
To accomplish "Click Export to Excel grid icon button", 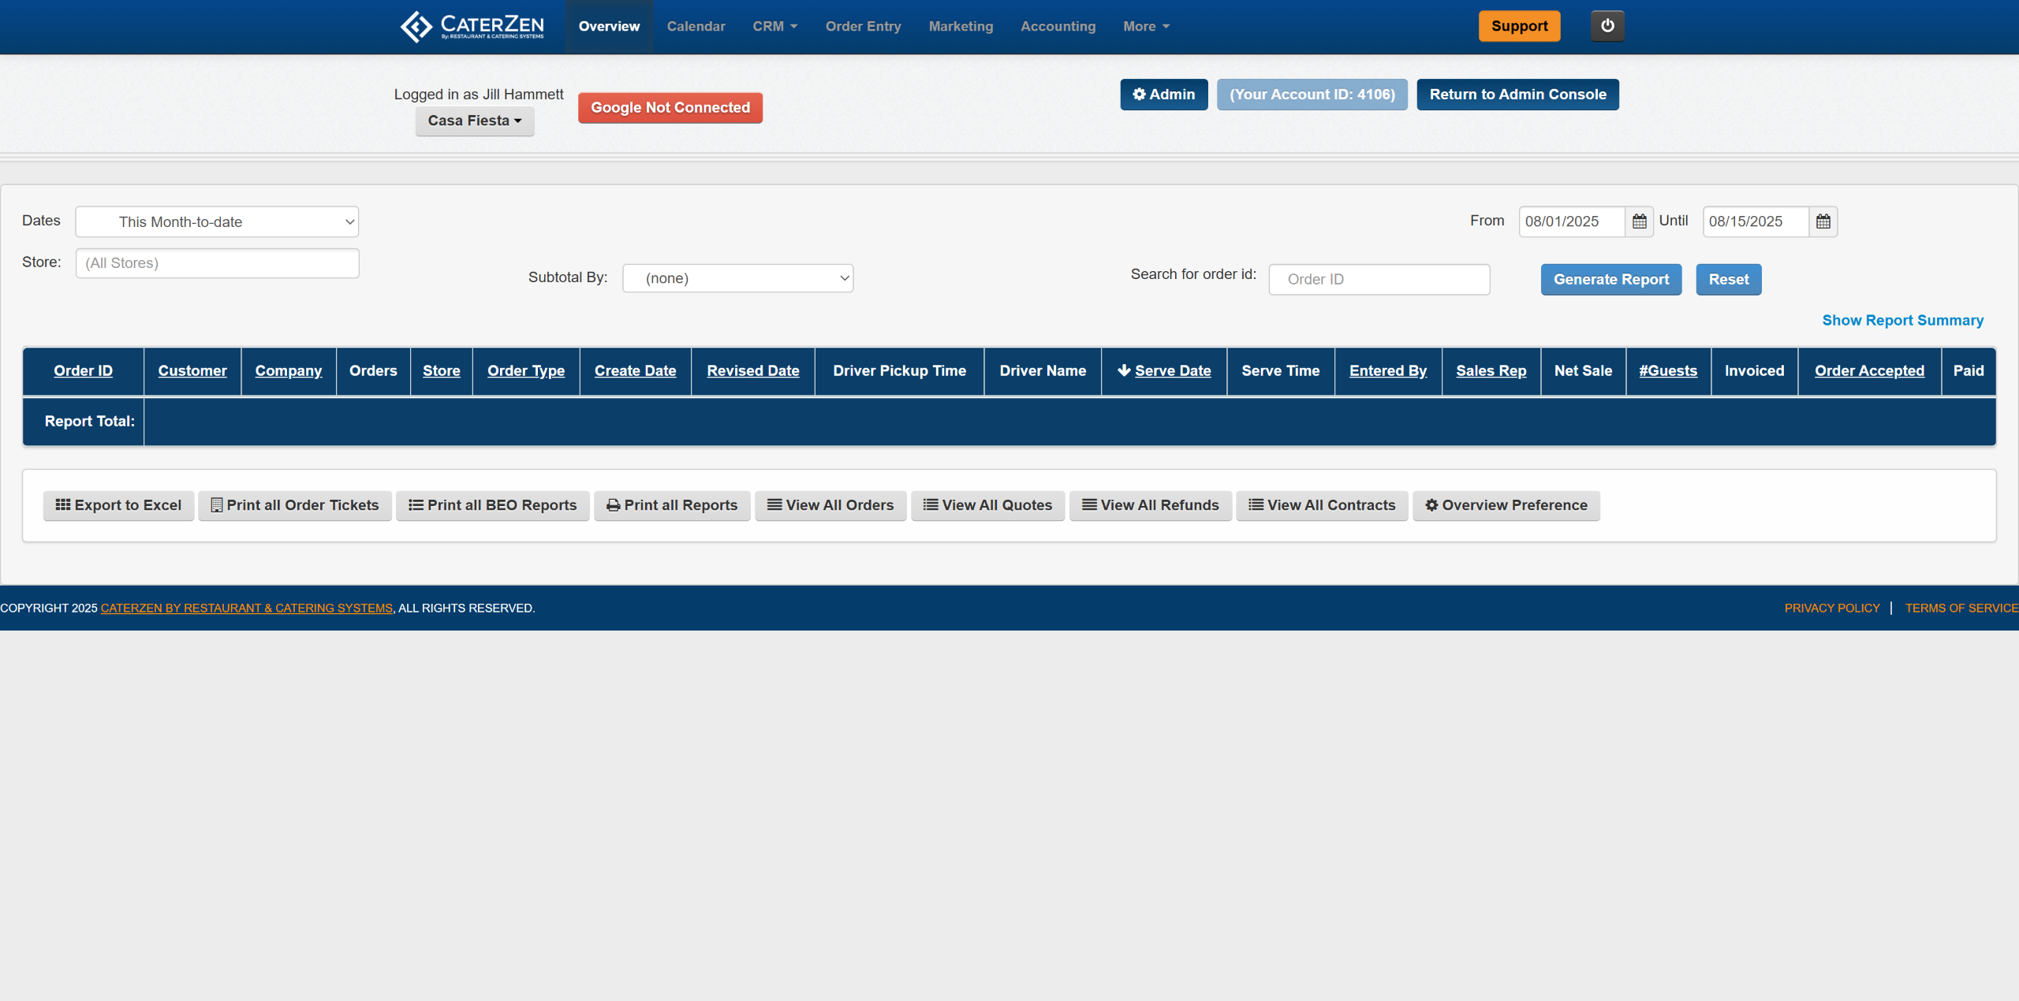I will click(118, 505).
